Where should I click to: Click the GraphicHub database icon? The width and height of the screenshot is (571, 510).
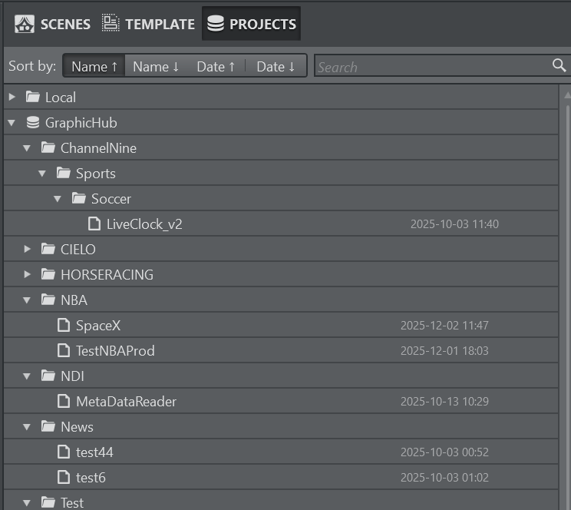pos(32,123)
